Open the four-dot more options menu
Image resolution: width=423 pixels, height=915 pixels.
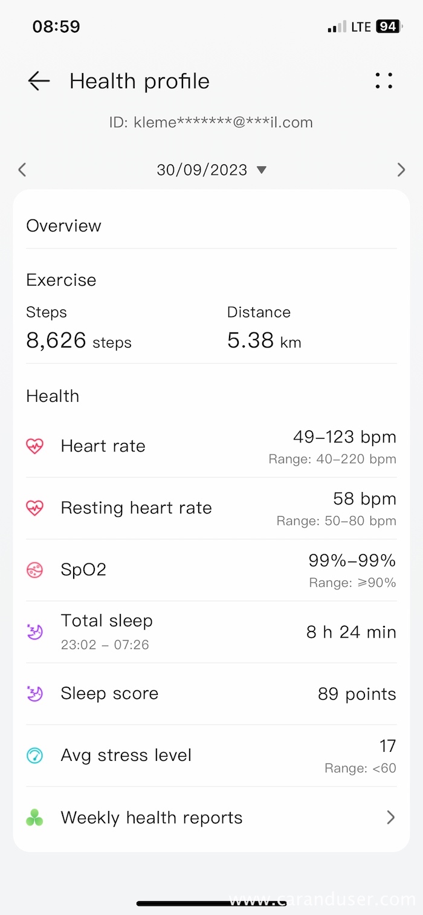click(384, 81)
